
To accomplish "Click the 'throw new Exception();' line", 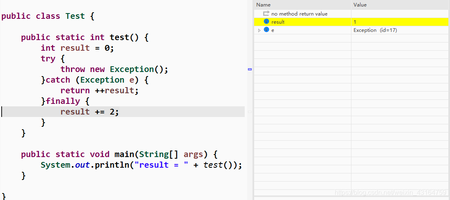I will pyautogui.click(x=114, y=70).
